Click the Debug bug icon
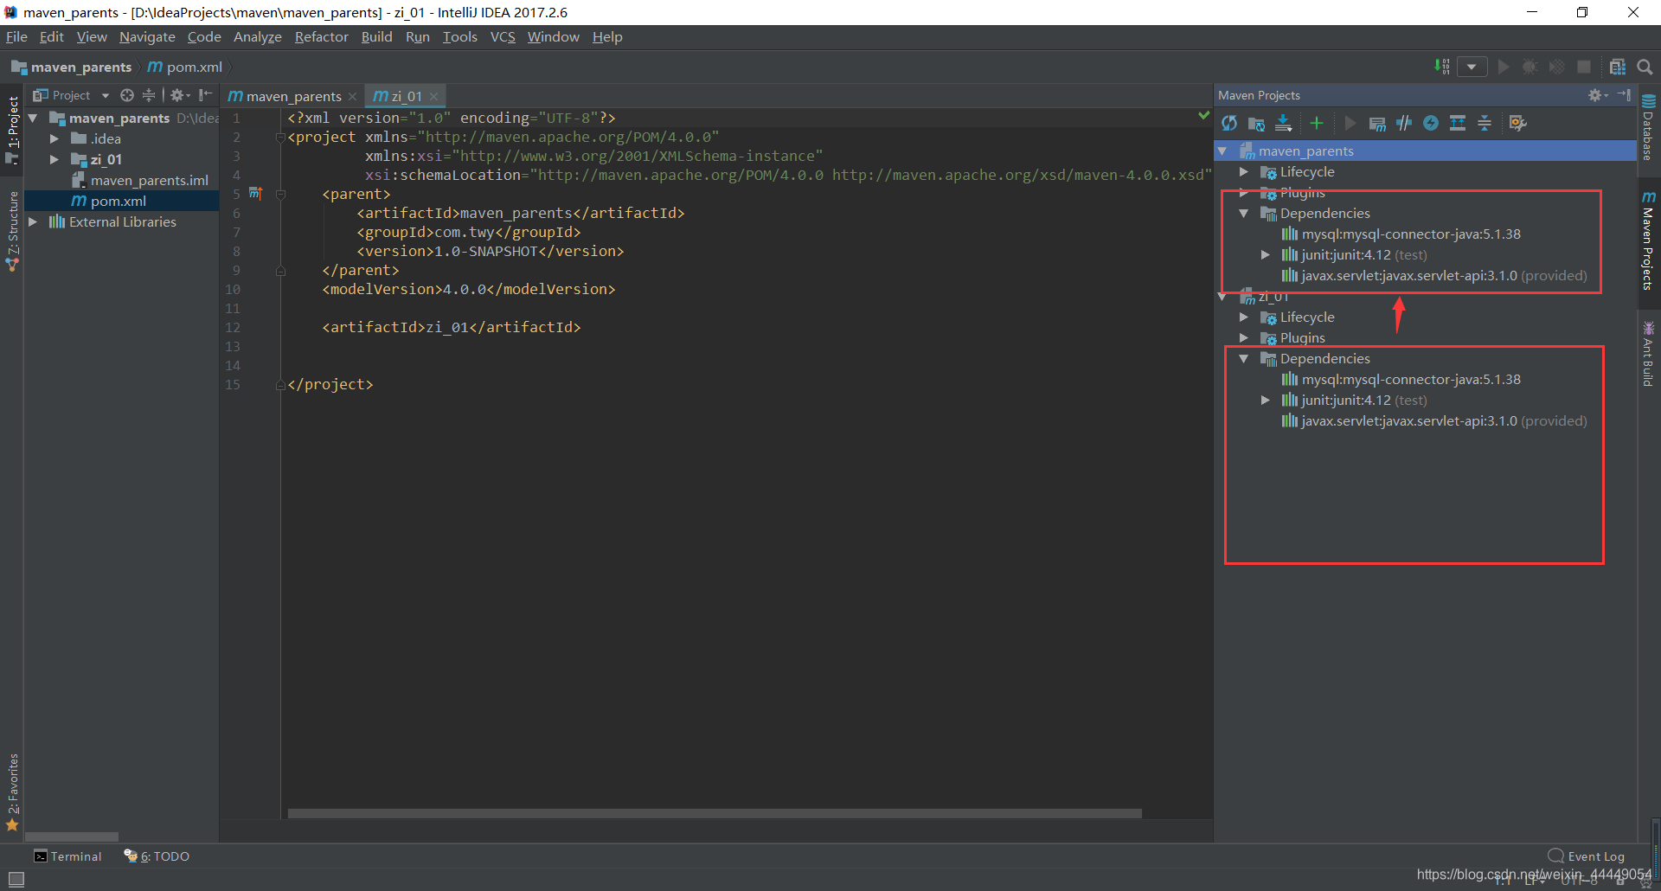Viewport: 1661px width, 891px height. coord(1530,67)
